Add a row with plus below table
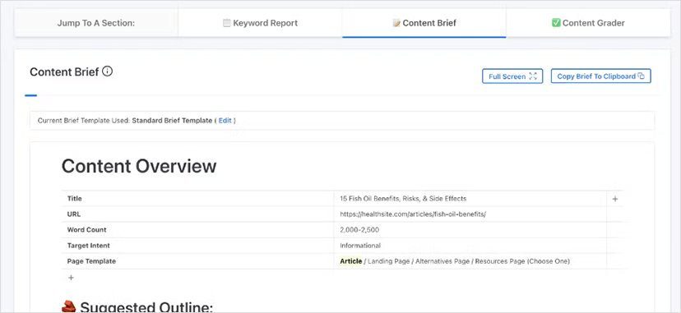 click(x=72, y=278)
